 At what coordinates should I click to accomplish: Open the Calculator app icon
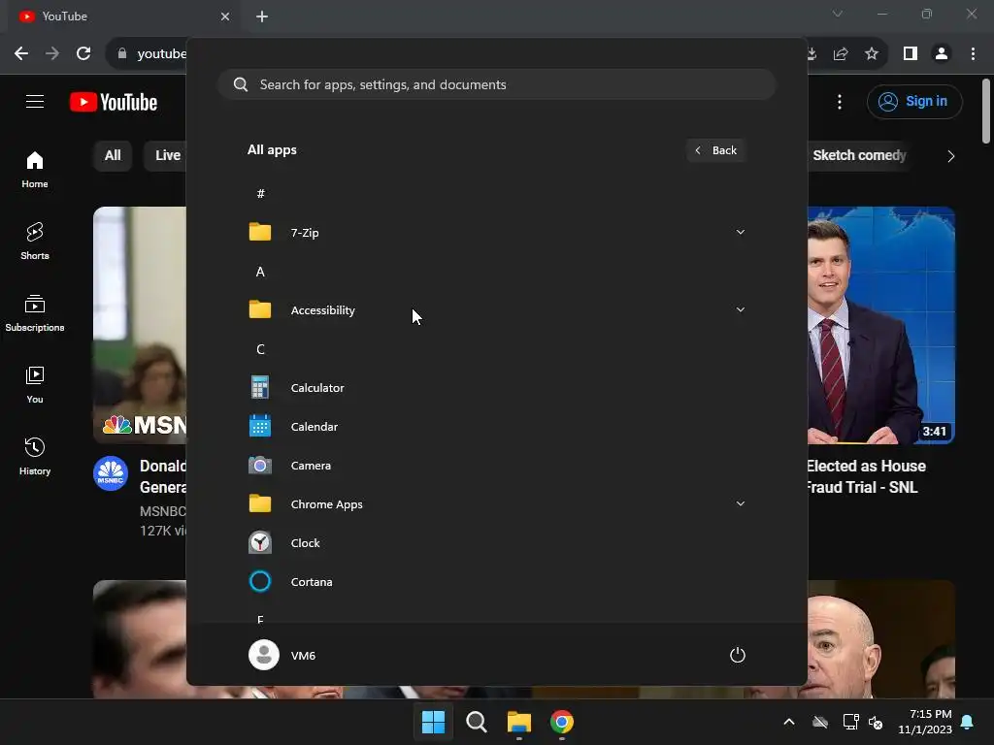(x=260, y=388)
